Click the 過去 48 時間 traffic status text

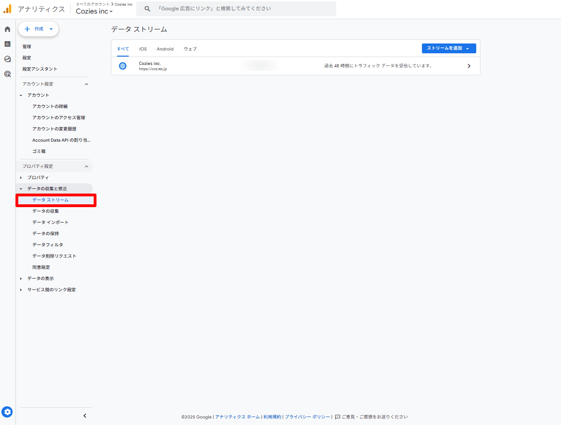[378, 66]
